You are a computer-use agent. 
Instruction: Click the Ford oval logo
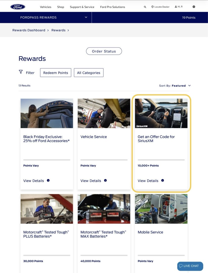click(x=18, y=7)
